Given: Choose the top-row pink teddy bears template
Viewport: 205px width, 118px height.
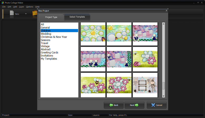Looking at the screenshot, I should pos(145,34).
